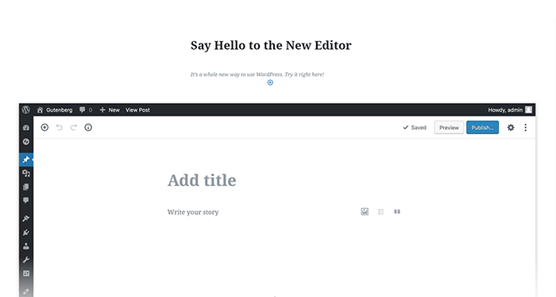Screen dimensions: 556x297
Task: Open the three-dot more options menu
Action: pos(526,128)
